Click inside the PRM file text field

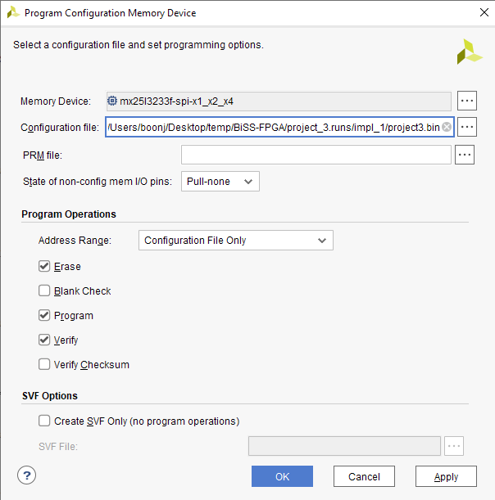[x=316, y=155]
